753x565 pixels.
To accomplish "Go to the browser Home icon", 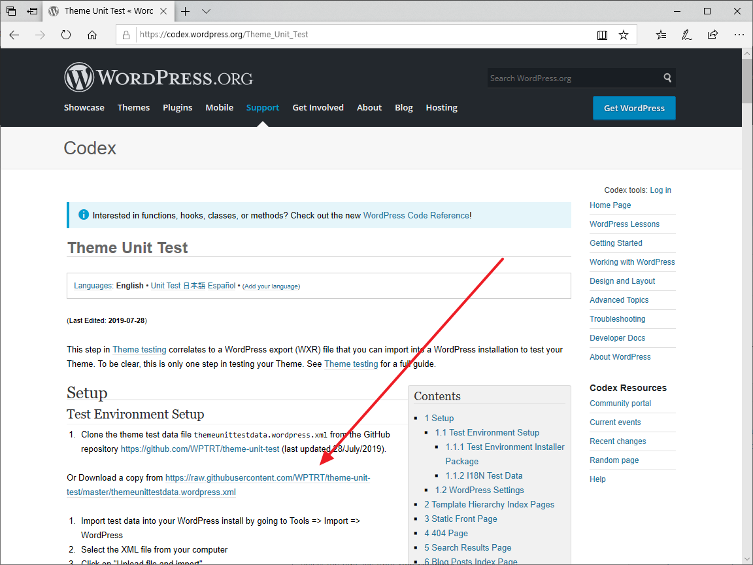I will pos(92,35).
